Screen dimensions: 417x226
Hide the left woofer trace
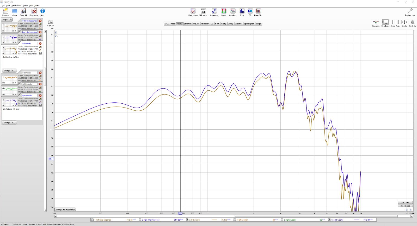[x=187, y=220]
